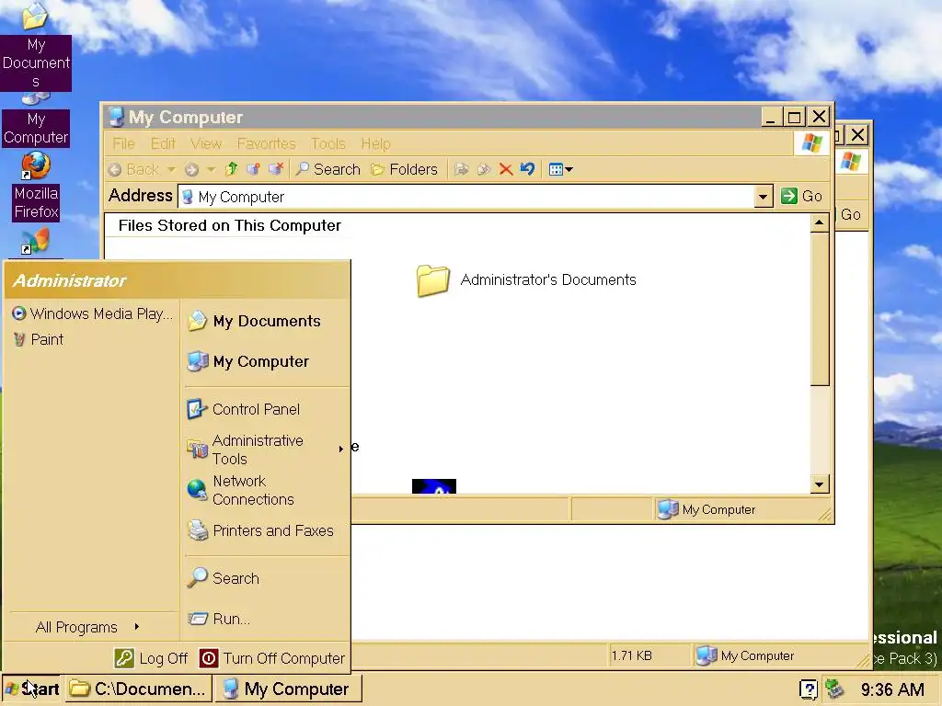Click the red Delete toolbar icon

506,169
